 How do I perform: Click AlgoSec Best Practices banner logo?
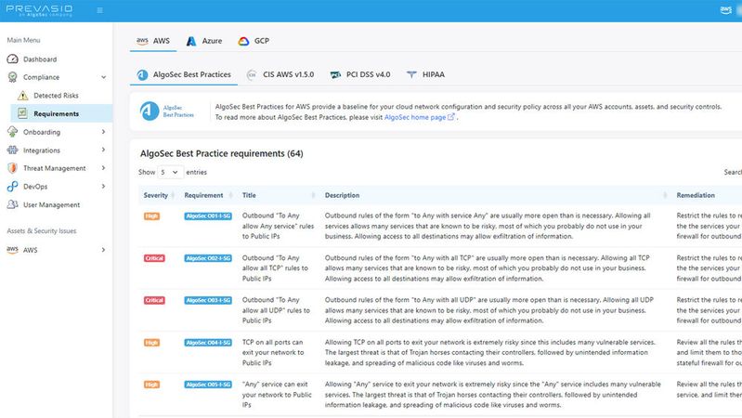click(x=166, y=111)
